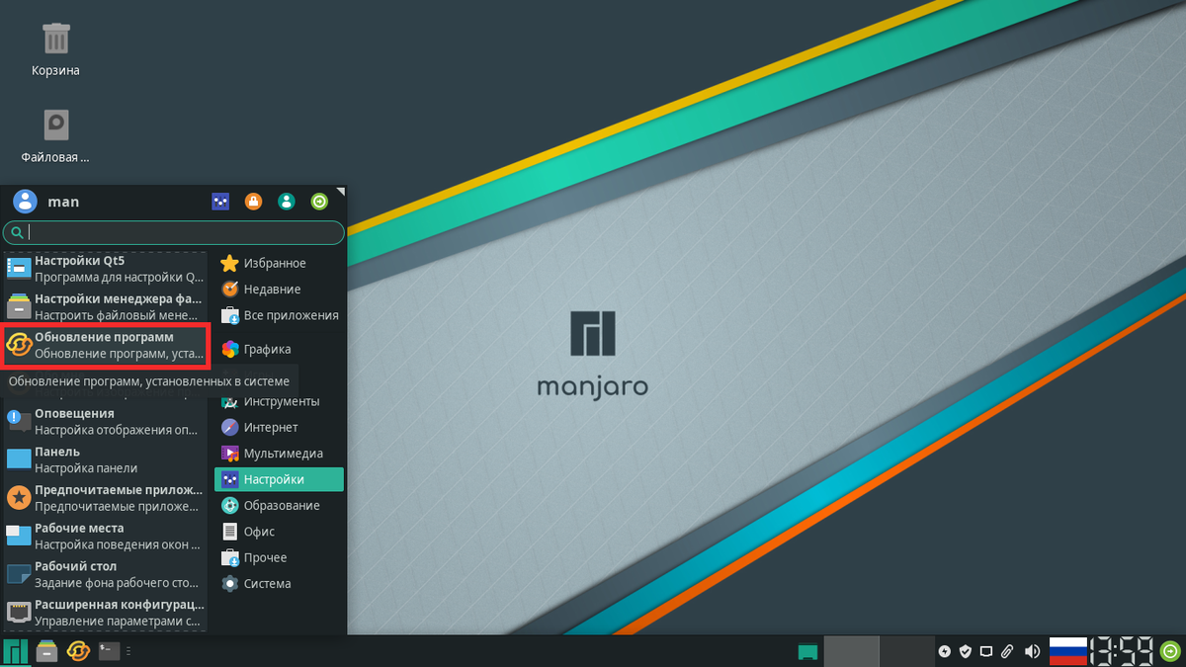Click the network display tray icon
This screenshot has width=1186, height=667.
click(x=986, y=651)
